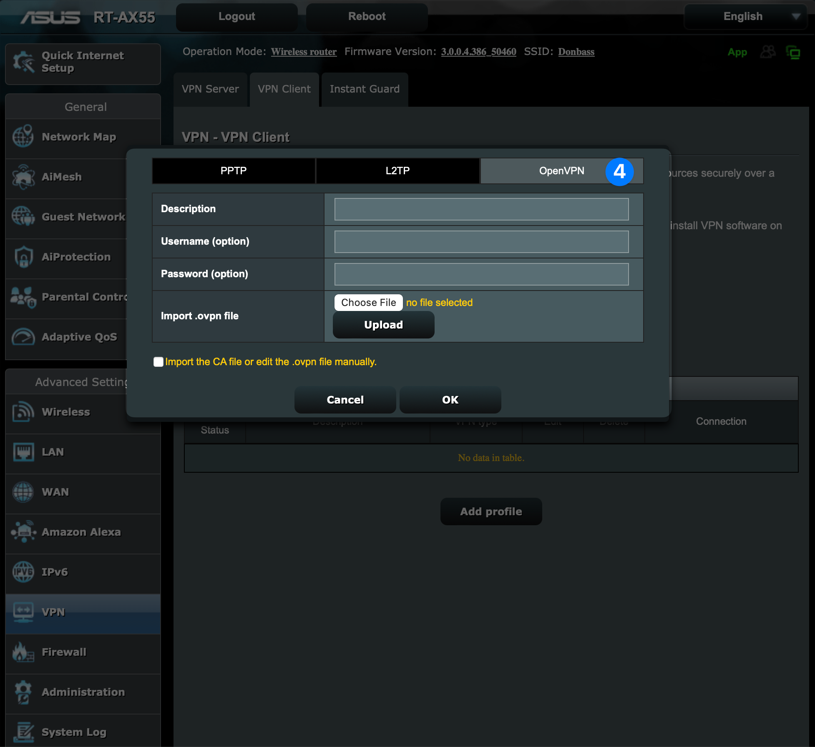Viewport: 815px width, 747px height.
Task: Click the green network devices icon
Action: pos(793,53)
